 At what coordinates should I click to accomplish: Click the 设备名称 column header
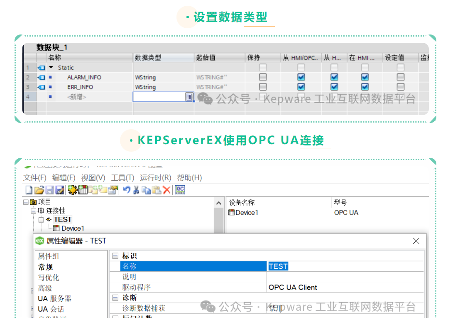(242, 203)
